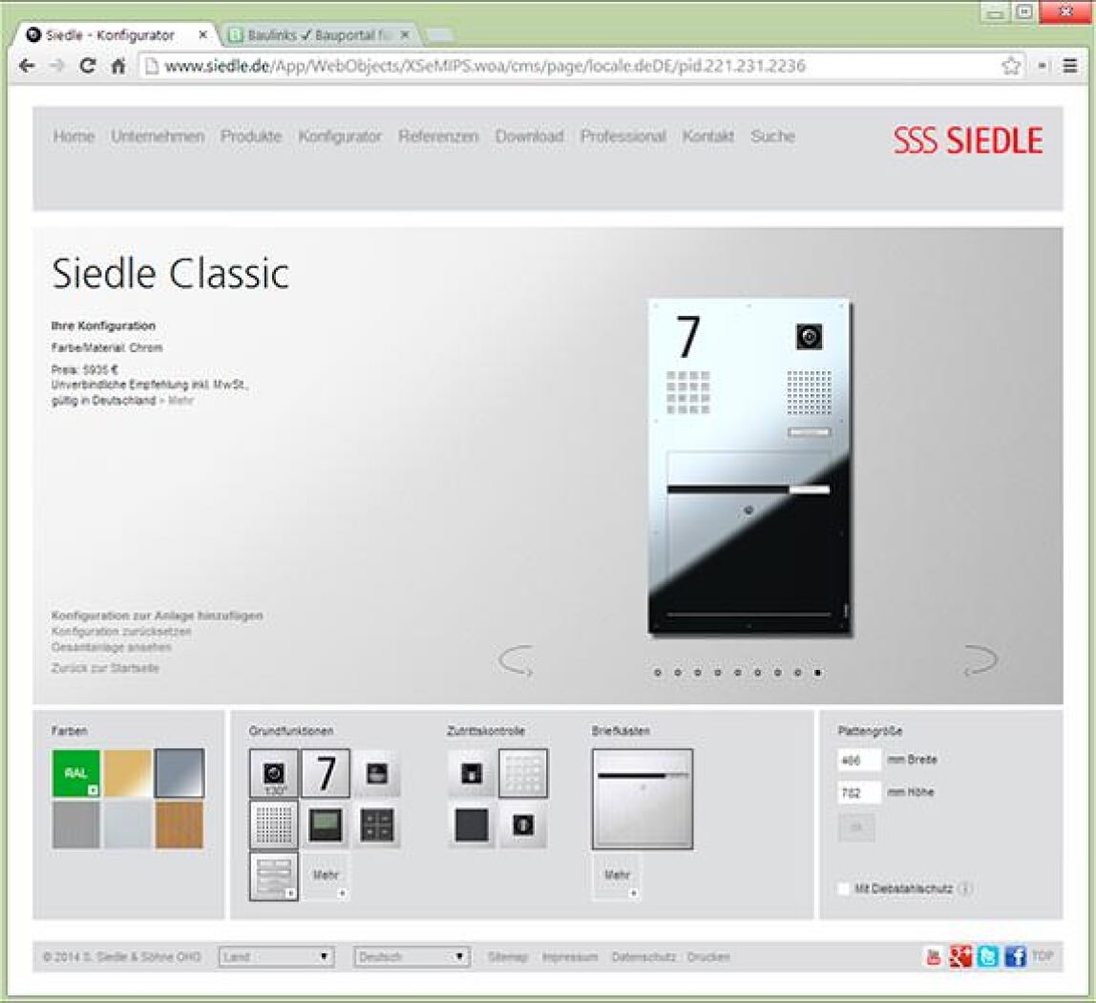Open Siedle YouTube channel icon

click(x=933, y=956)
